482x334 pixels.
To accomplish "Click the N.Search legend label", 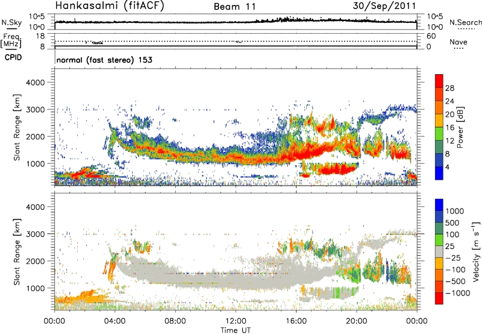I will click(465, 22).
